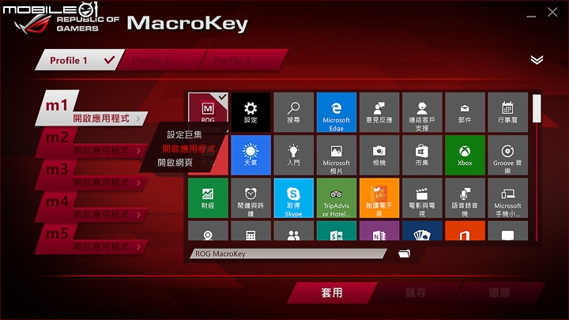Image resolution: width=569 pixels, height=320 pixels.
Task: Choose the 電影與電視 tile
Action: coord(422,198)
